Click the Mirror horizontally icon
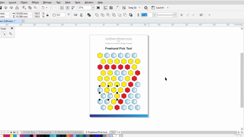 tap(75, 15)
